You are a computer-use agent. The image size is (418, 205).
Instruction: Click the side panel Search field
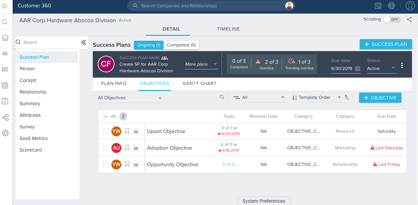(x=48, y=42)
